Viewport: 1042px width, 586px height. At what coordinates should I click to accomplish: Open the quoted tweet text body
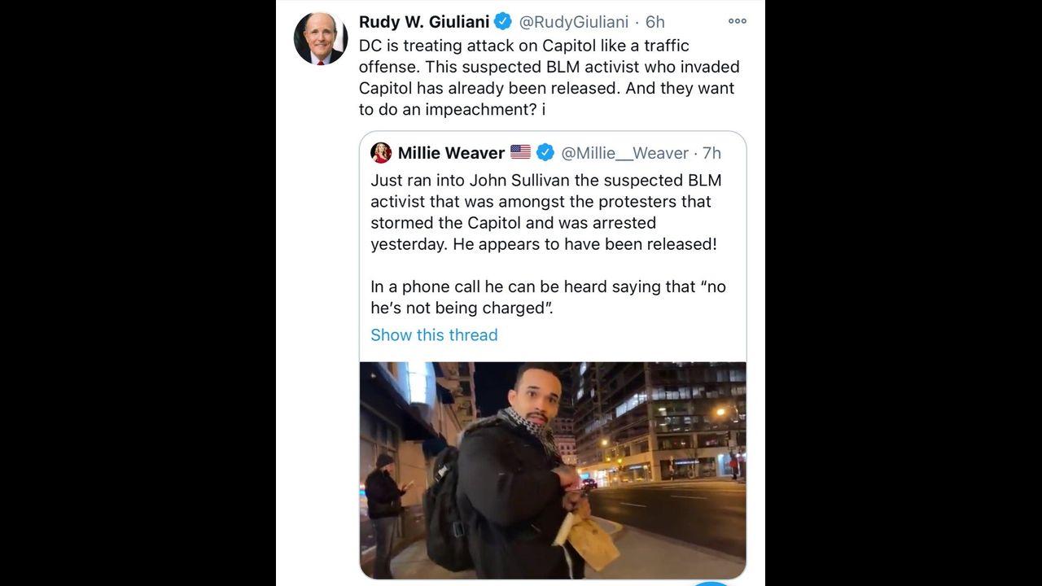[548, 243]
